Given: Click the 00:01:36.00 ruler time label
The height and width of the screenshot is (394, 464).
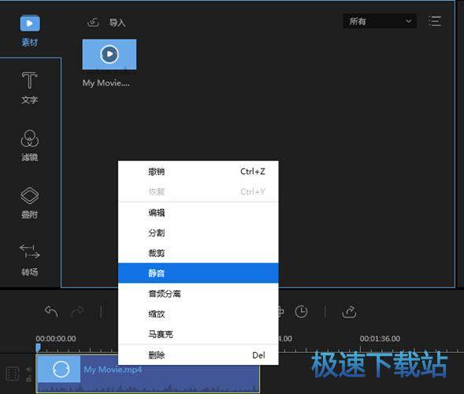Looking at the screenshot, I should 380,339.
